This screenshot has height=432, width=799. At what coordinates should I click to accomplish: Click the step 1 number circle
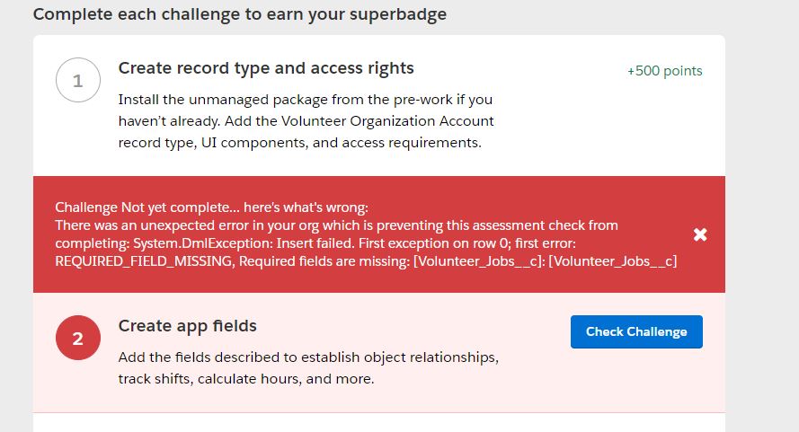pos(77,81)
